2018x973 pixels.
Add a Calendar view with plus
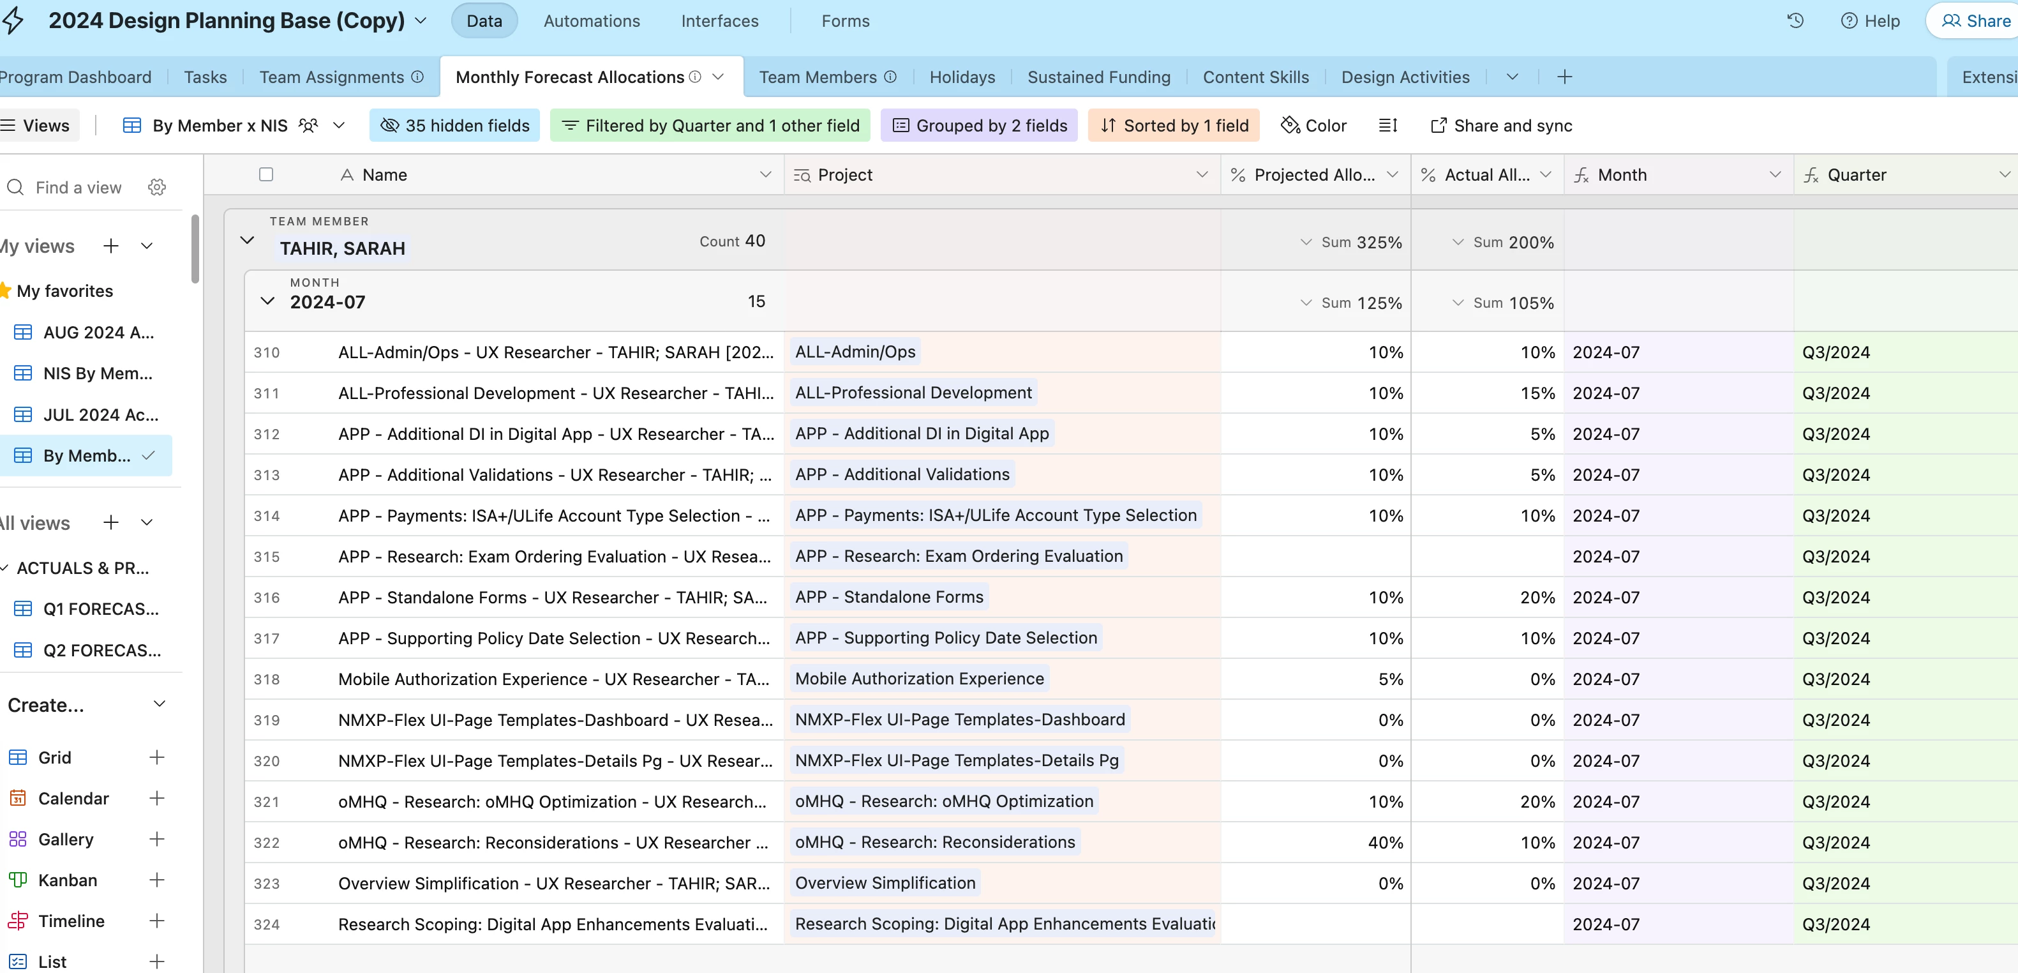pos(156,798)
